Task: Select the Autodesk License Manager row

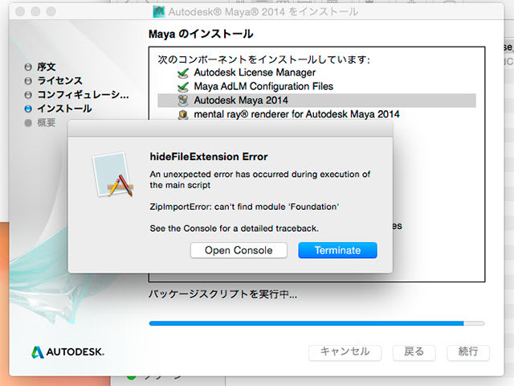Action: [x=316, y=72]
